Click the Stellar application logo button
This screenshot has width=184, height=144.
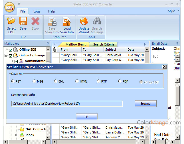tap(9, 7)
